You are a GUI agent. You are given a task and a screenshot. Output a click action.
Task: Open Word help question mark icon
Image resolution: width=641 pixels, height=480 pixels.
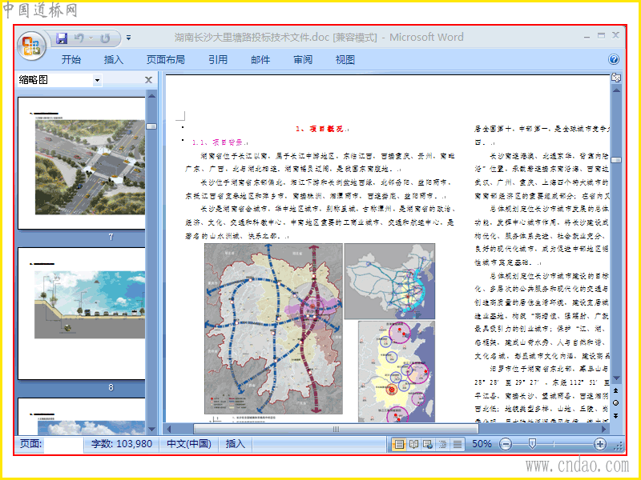point(614,59)
